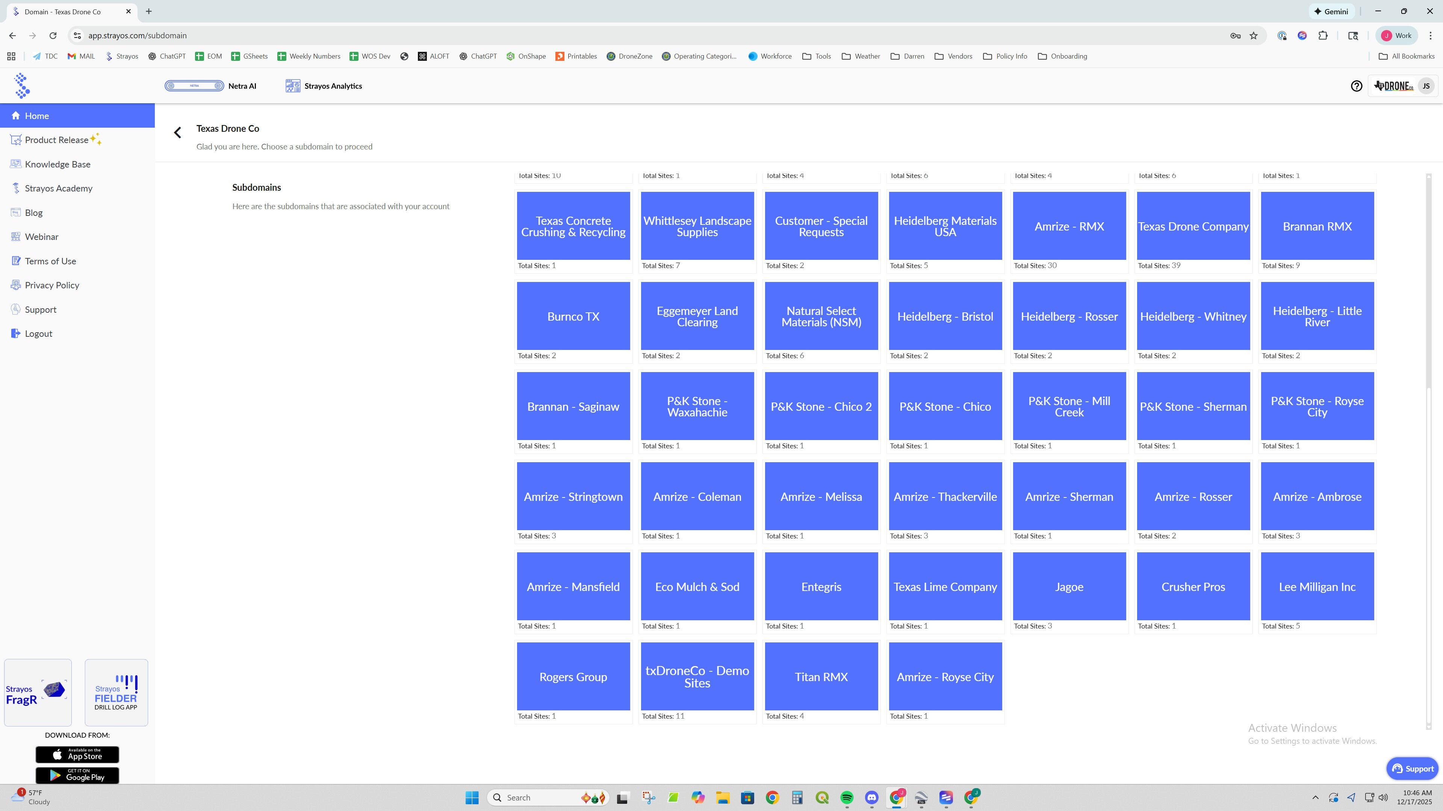
Task: Open the JS user account avatar
Action: pyautogui.click(x=1426, y=86)
